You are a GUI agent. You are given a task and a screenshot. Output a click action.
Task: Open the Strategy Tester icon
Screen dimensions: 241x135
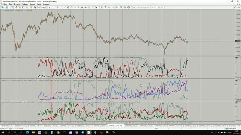(x=27, y=7)
